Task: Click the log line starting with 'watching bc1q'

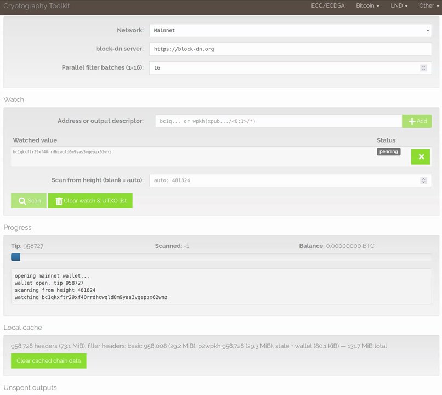Action: click(x=91, y=297)
